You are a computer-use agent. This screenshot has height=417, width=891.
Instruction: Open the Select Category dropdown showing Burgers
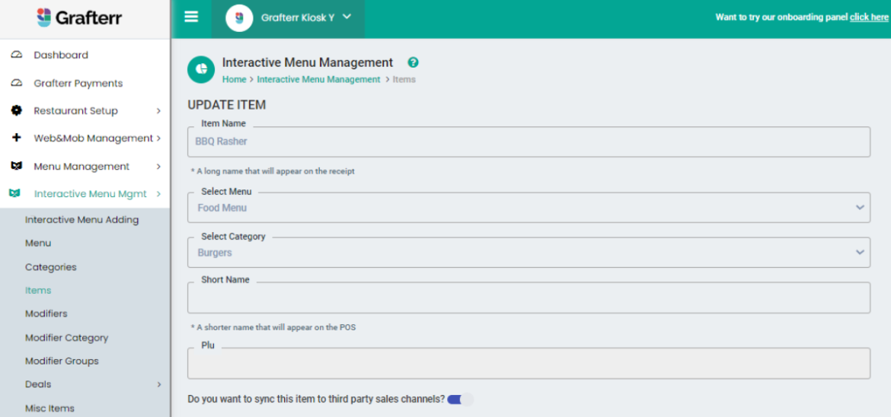[529, 252]
